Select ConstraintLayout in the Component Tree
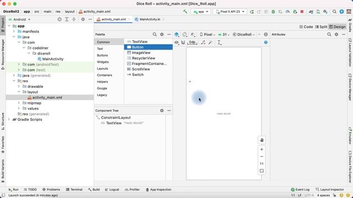The height and width of the screenshot is (198, 353). [x=116, y=118]
